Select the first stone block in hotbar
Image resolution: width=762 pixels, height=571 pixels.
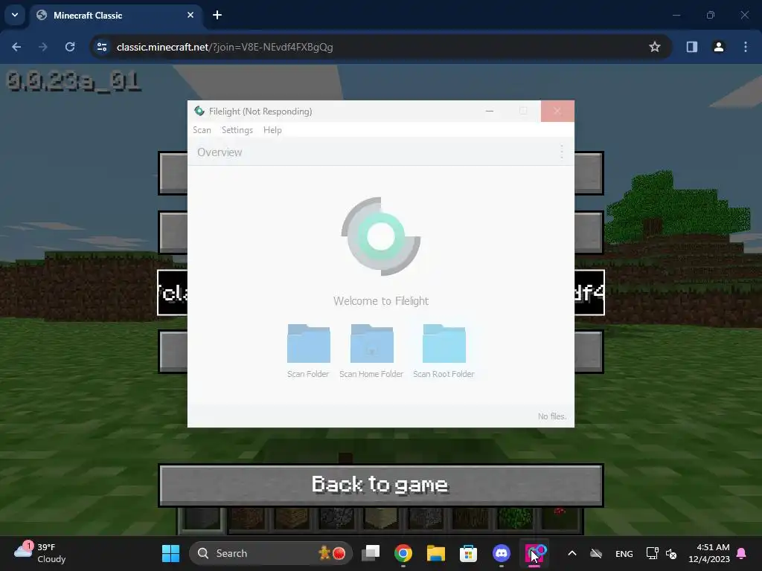pos(202,520)
